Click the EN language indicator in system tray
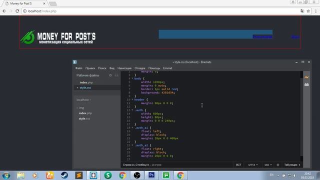The width and height of the screenshot is (320, 180). (271, 175)
